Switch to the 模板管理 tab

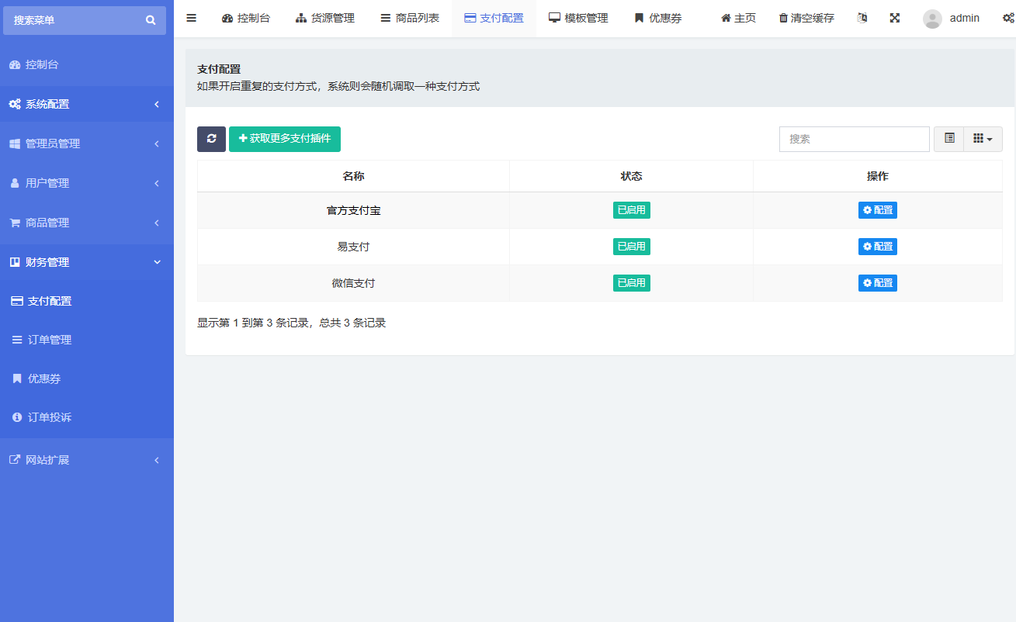[578, 18]
